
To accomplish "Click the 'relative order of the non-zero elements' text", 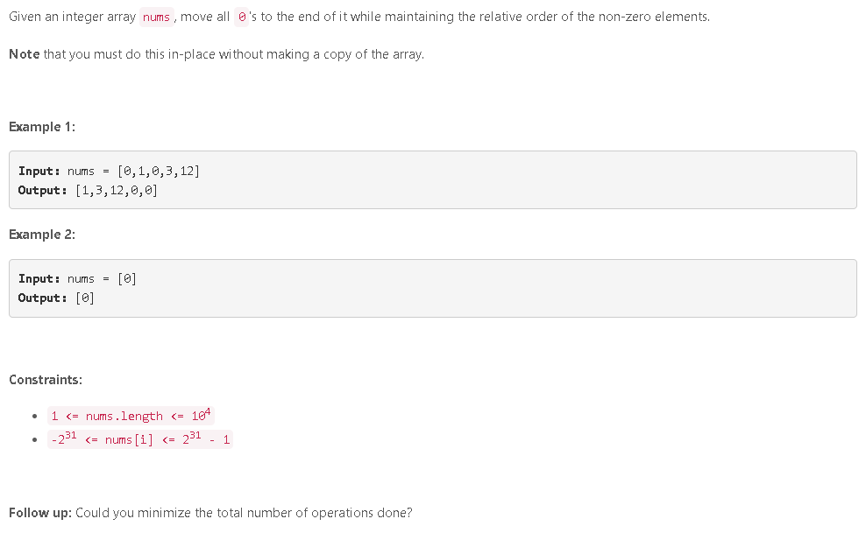I will point(594,17).
